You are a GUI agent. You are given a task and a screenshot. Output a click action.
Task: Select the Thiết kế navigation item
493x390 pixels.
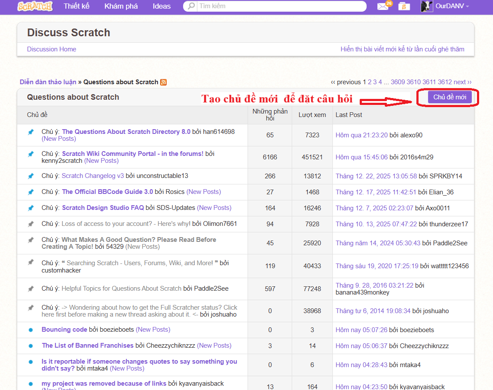pos(77,6)
